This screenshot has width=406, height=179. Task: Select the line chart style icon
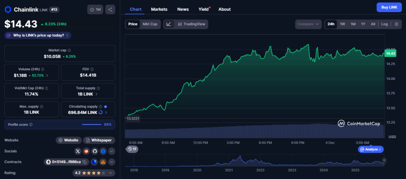pyautogui.click(x=169, y=24)
